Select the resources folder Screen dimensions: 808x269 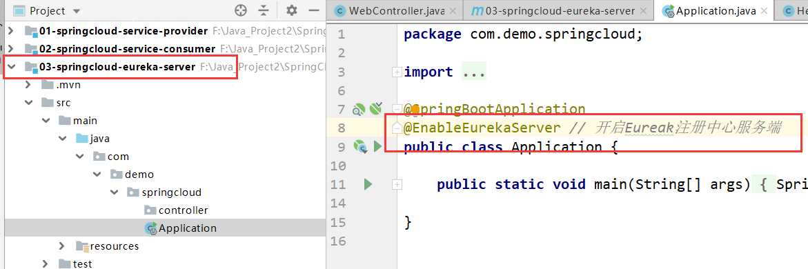click(x=115, y=246)
